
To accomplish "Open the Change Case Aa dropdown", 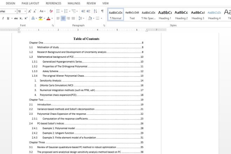I will tap(42, 11).
